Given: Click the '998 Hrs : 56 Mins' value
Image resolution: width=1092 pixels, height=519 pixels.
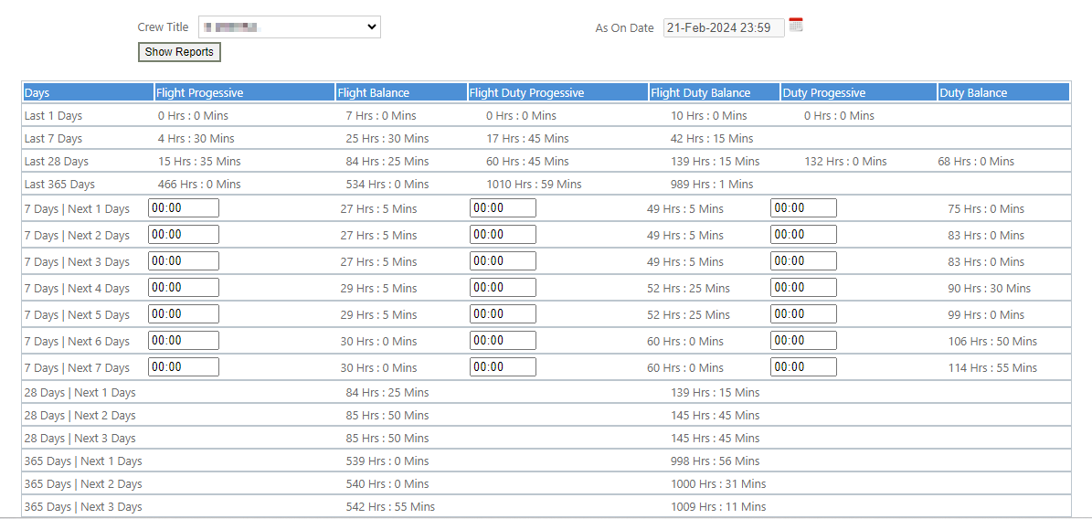Looking at the screenshot, I should [716, 461].
